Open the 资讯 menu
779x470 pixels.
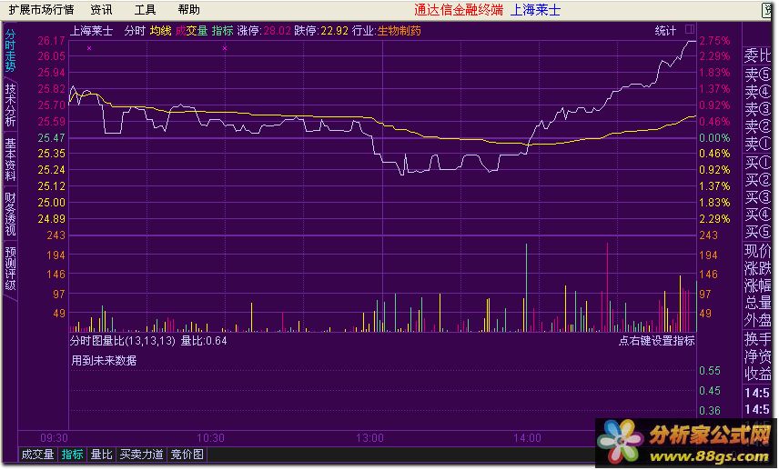point(101,10)
